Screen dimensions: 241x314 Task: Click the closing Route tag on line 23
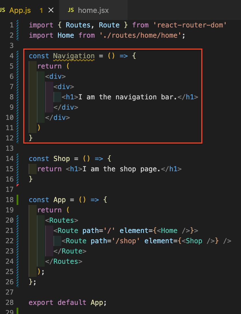[x=70, y=251]
